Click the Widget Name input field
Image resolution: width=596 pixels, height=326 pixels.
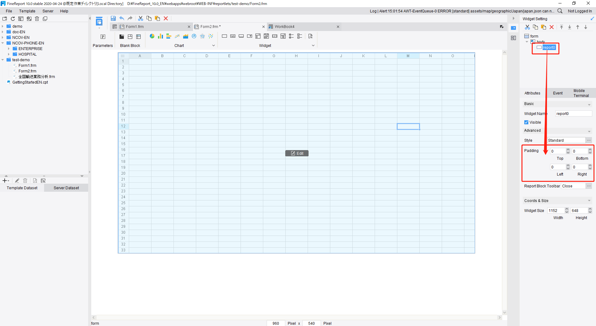click(x=573, y=114)
